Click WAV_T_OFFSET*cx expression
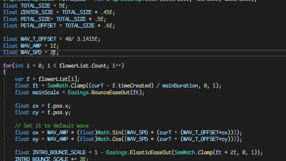This screenshot has height=161, width=286. coord(205,133)
